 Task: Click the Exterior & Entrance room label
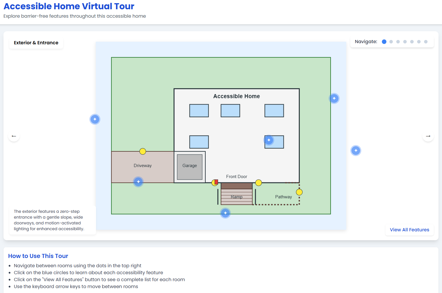pos(36,43)
